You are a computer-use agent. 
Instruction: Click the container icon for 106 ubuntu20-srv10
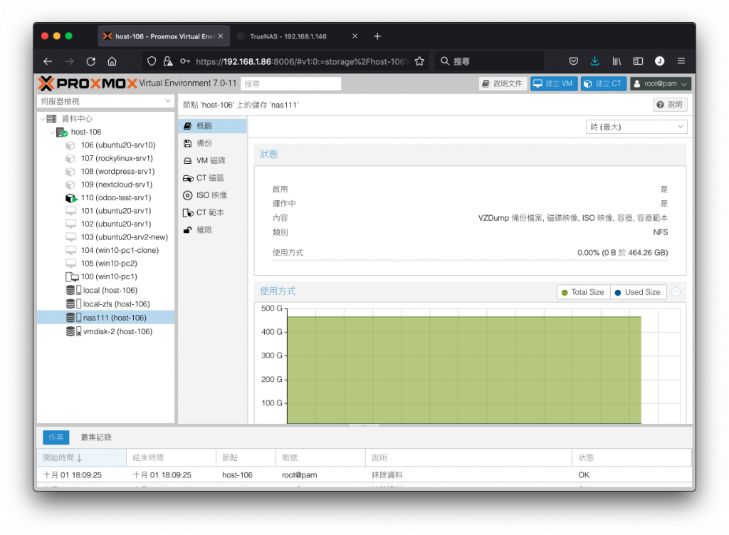70,145
